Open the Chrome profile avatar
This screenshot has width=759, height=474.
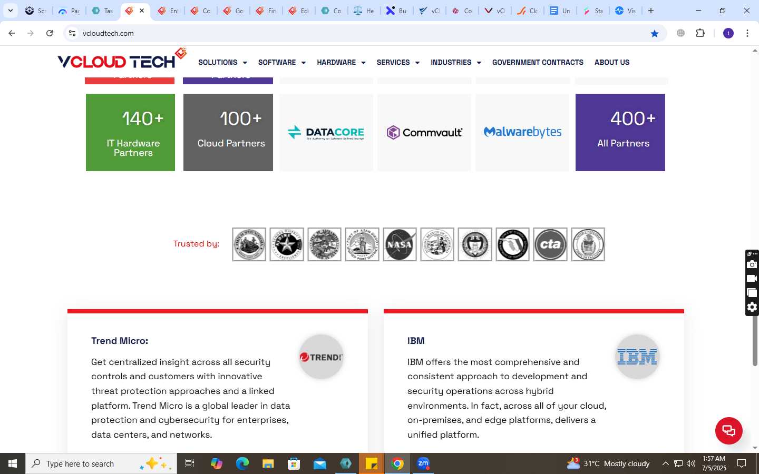pyautogui.click(x=728, y=33)
